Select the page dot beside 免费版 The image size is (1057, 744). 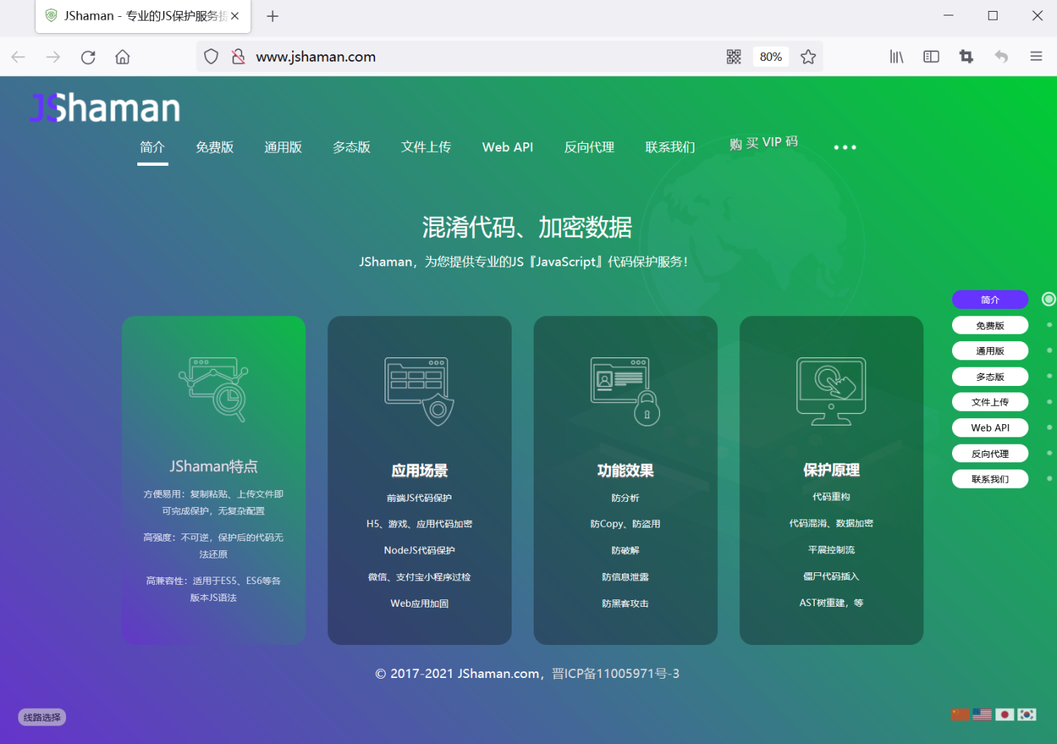click(x=1050, y=324)
